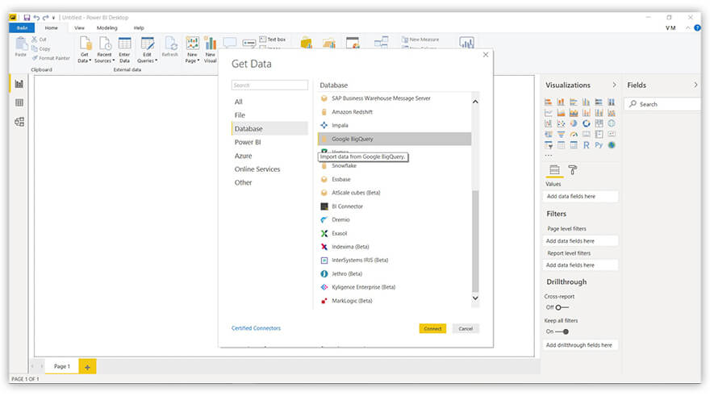Open the Modeling ribbon tab
Viewport: 710px width, 396px height.
(x=106, y=27)
